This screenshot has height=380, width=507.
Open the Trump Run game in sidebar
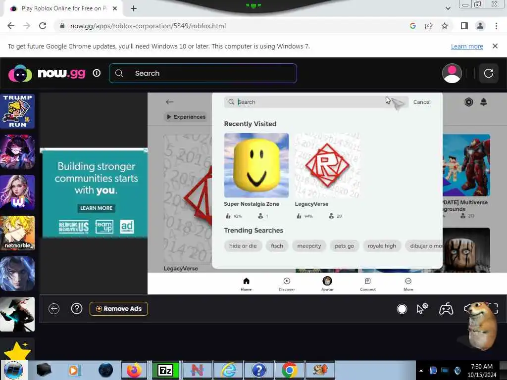pos(17,111)
